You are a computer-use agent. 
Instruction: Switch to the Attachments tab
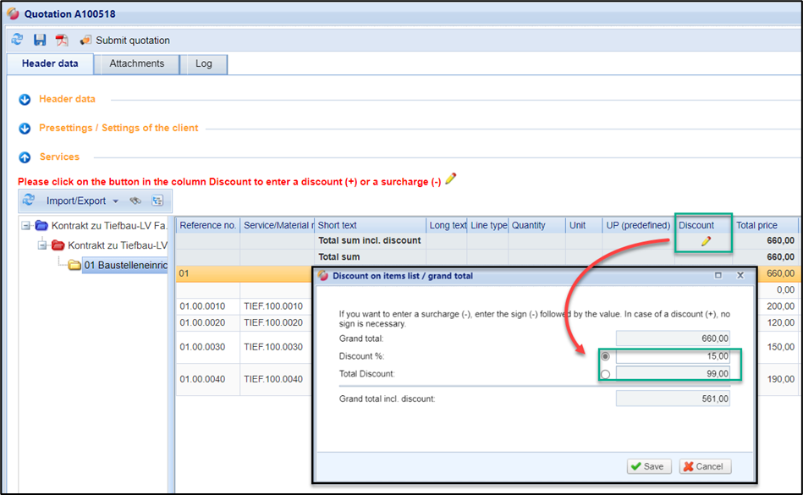136,63
